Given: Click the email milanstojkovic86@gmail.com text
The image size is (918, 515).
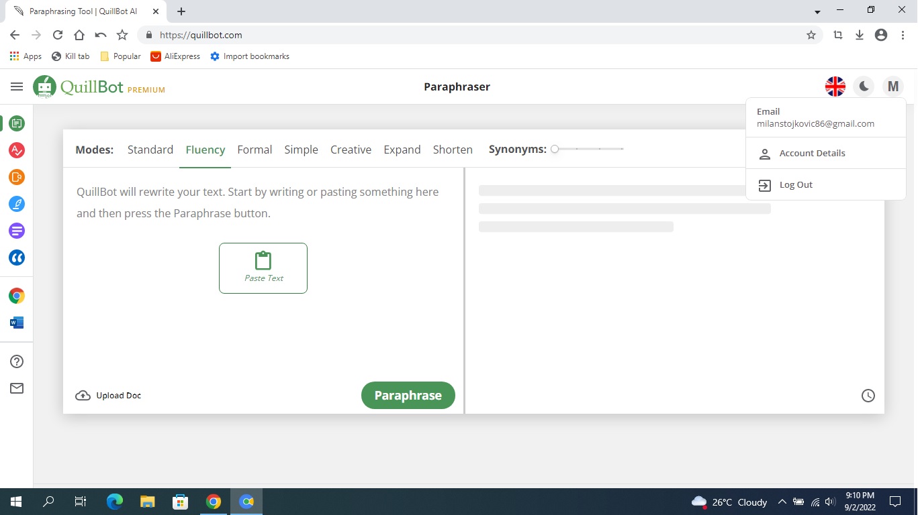Looking at the screenshot, I should (815, 124).
